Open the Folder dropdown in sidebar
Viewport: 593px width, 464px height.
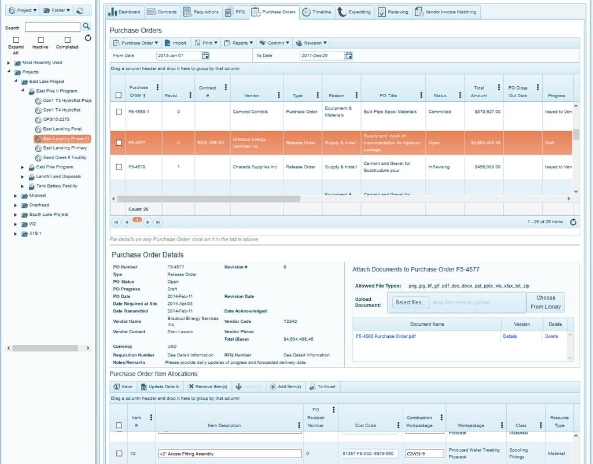coord(56,10)
